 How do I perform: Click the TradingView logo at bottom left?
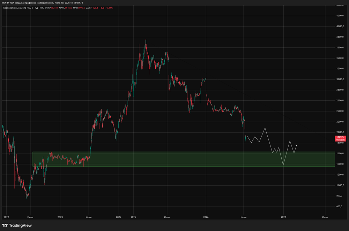[17, 225]
